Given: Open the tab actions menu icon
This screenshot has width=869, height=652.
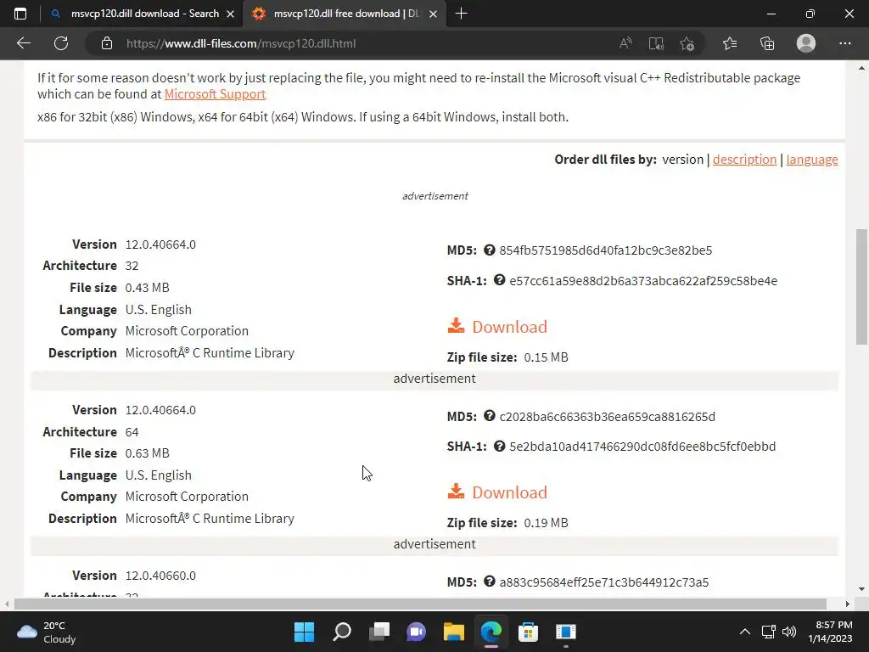Looking at the screenshot, I should pos(20,14).
